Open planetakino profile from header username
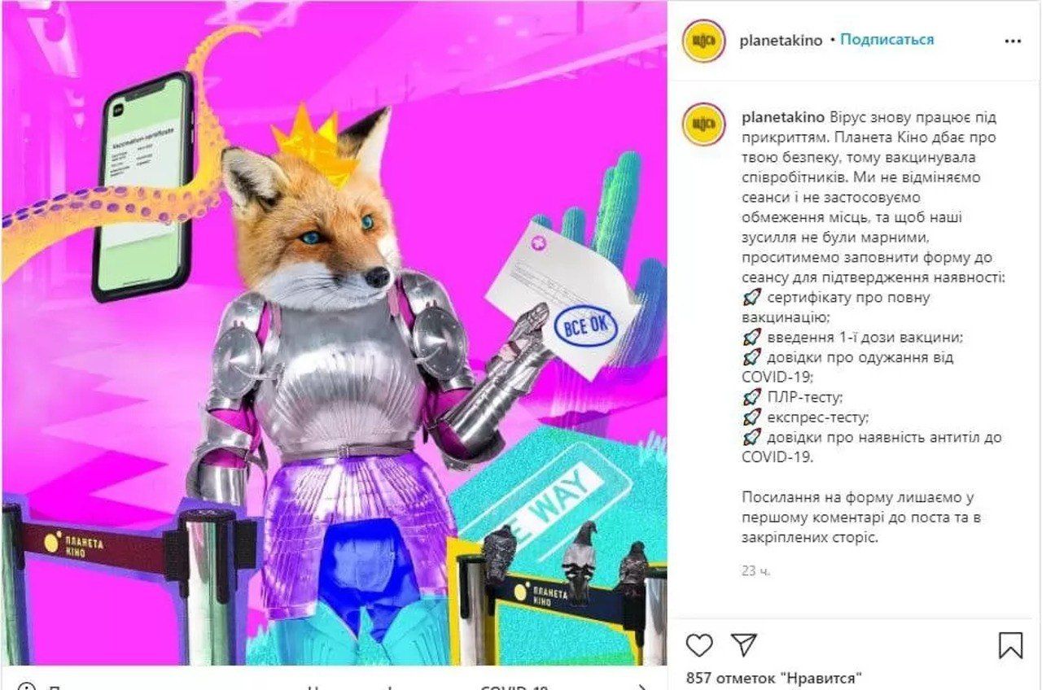The image size is (1042, 690). point(781,40)
